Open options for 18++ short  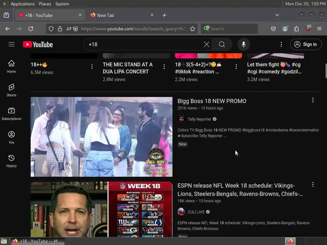(x=92, y=67)
